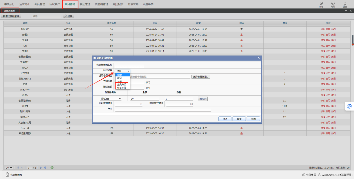Open the 会员管理 menu
The height and width of the screenshot is (179, 354).
(x=40, y=4)
